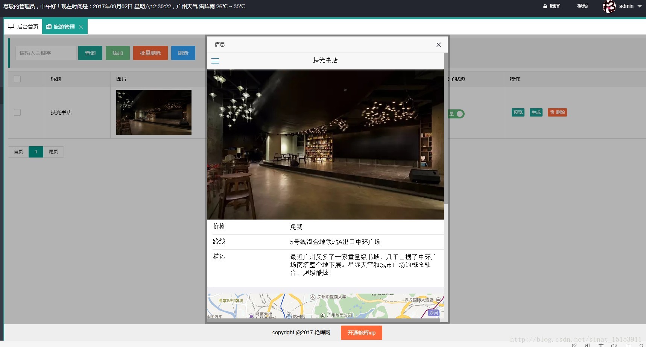This screenshot has height=347, width=646.
Task: Click the 图片 column header
Action: click(x=122, y=79)
